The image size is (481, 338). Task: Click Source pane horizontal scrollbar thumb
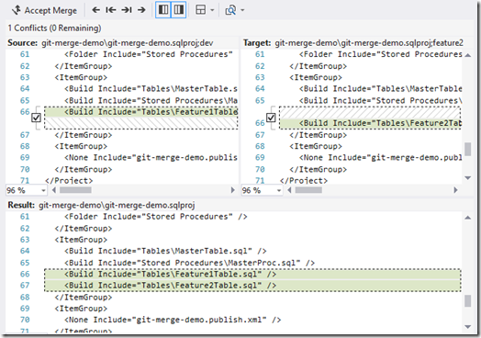(75, 190)
